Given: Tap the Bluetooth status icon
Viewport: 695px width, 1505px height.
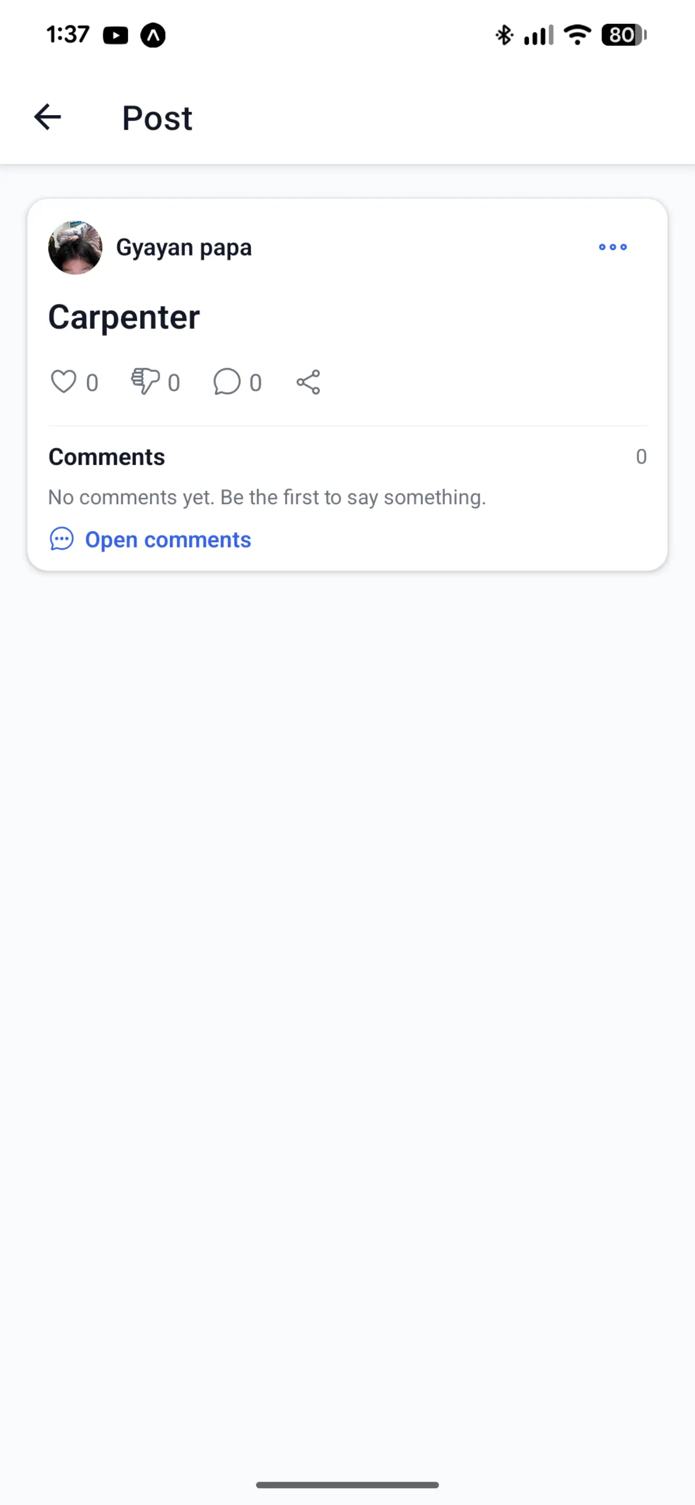Looking at the screenshot, I should click(x=504, y=35).
